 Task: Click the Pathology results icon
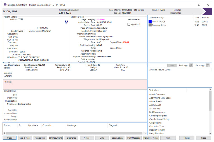[x=208, y=65]
